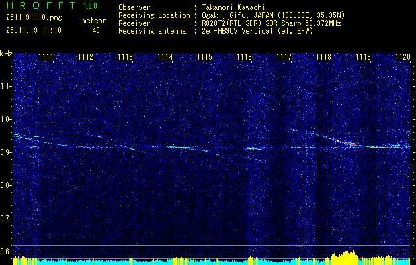Click the gray vertical frequency range bar
Viewport: 416px width, 265px height.
(13, 153)
